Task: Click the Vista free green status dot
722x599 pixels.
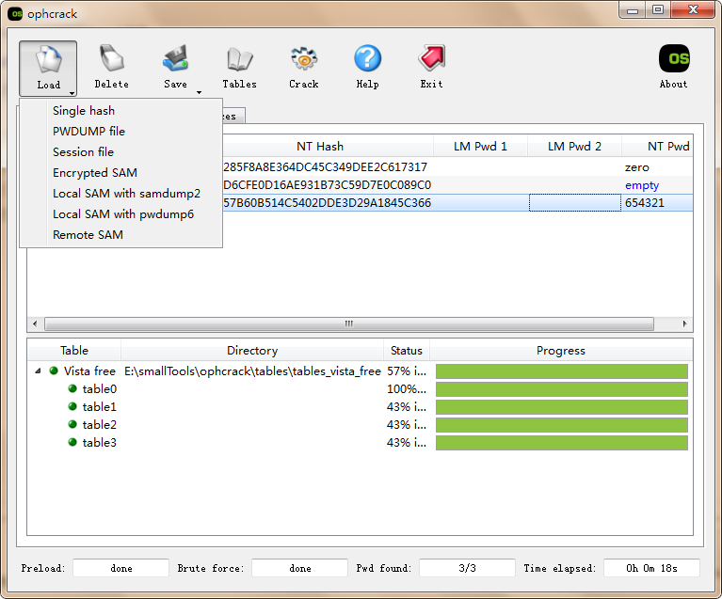Action: coord(54,370)
